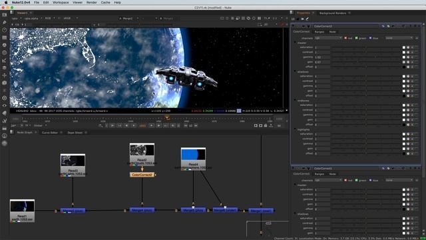The height and width of the screenshot is (240, 426).
Task: Open the Cache menu
Action: point(105,3)
